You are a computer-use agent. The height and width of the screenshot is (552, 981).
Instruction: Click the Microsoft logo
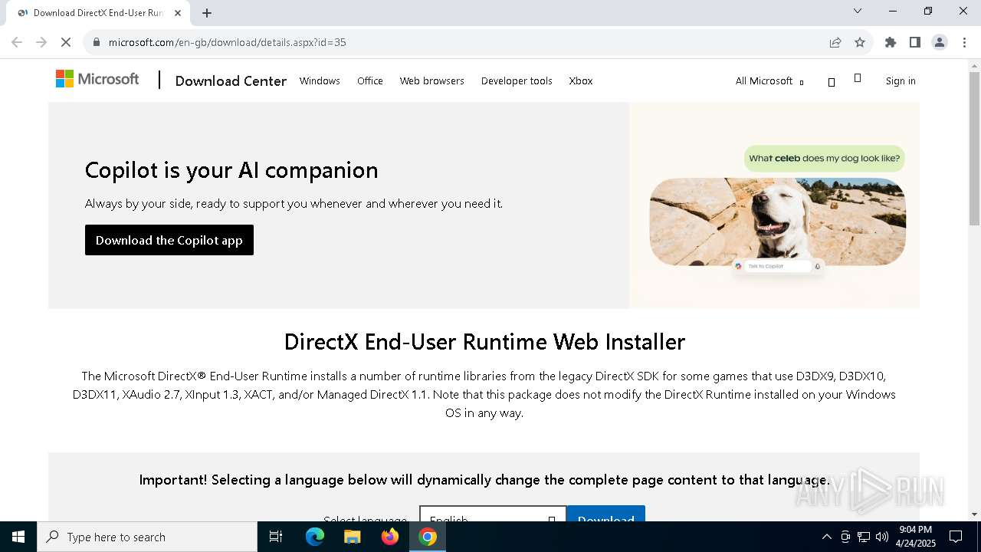pos(97,79)
